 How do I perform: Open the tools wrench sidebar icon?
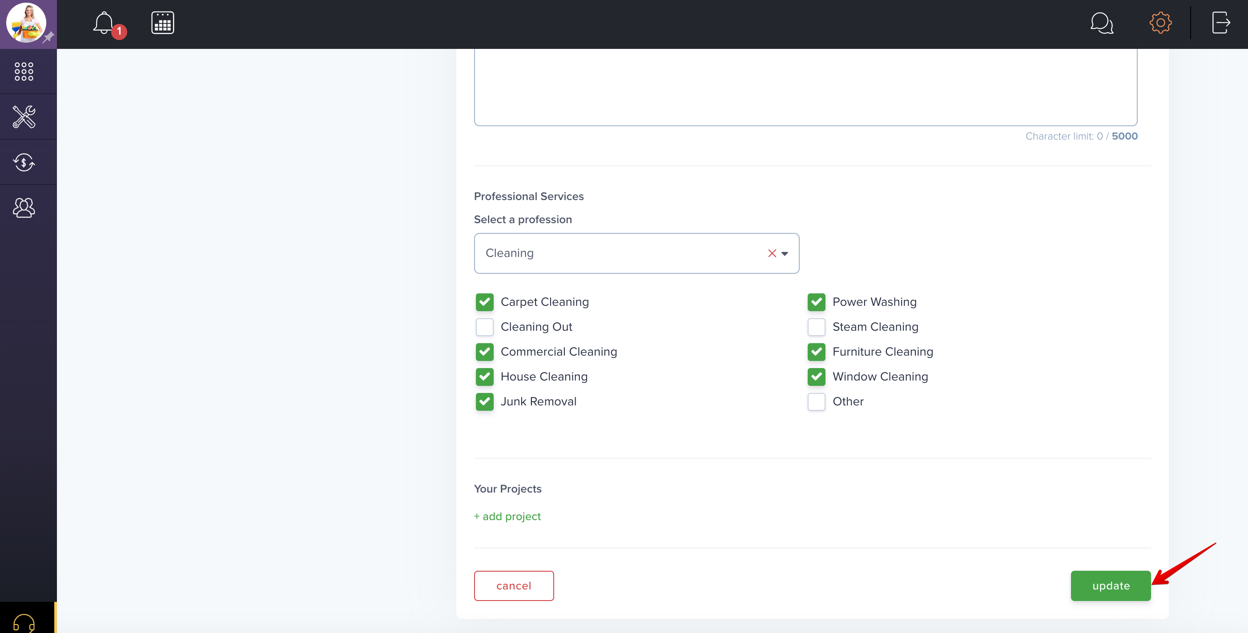point(24,117)
